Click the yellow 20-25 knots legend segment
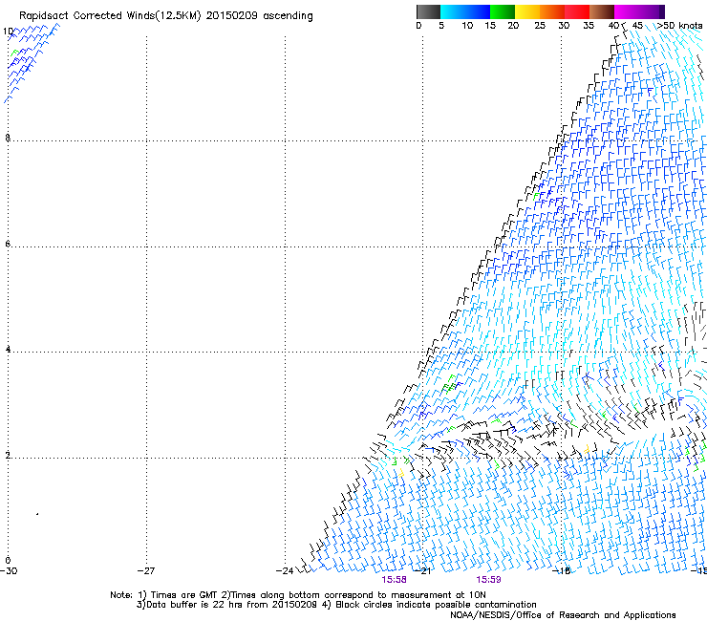Viewport: 707px width, 621px height. click(x=527, y=11)
